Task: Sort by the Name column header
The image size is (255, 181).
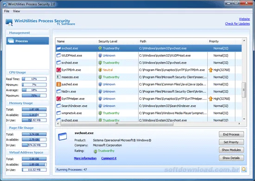Action: [x=76, y=41]
